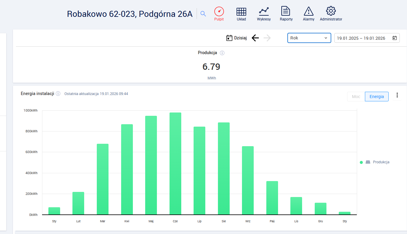Jump to today with Dzisiaj button
407x234 pixels.
coord(237,38)
